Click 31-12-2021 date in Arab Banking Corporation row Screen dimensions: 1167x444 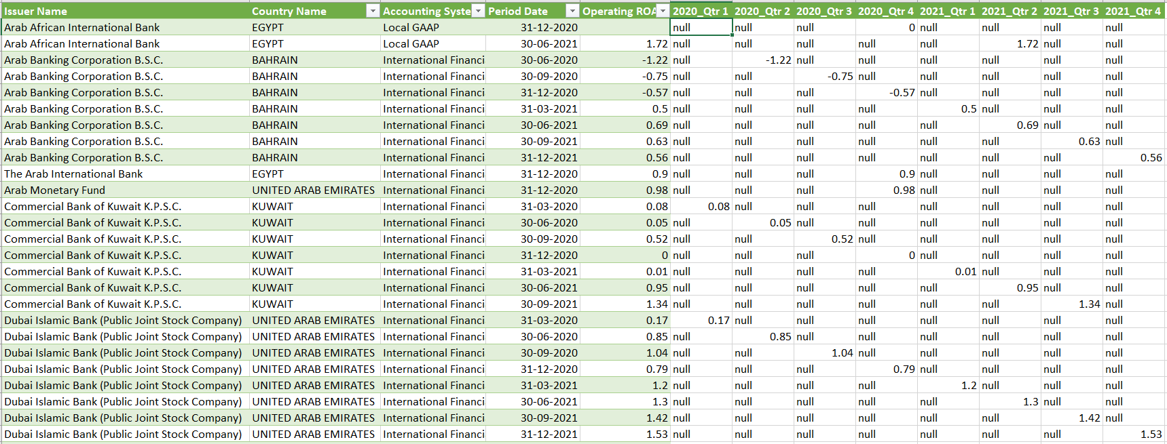(x=533, y=157)
